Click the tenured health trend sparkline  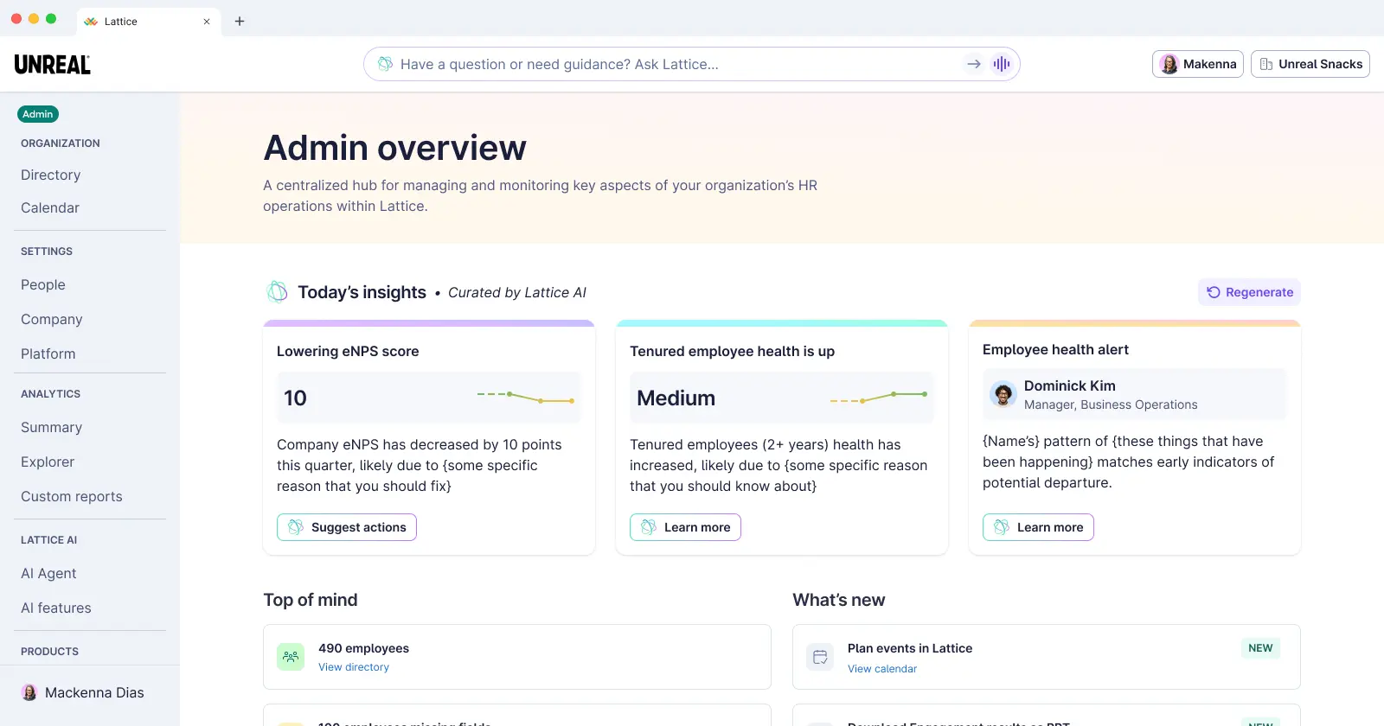coord(879,398)
